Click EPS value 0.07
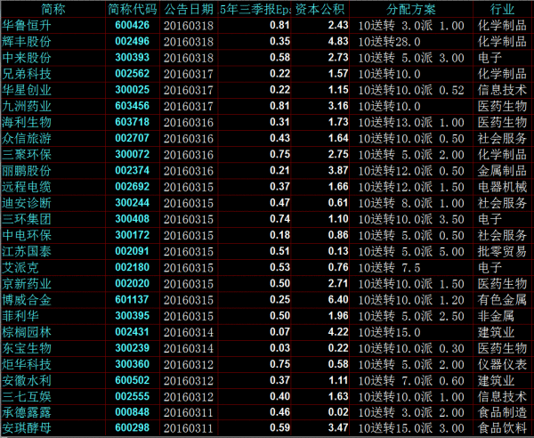This screenshot has width=534, height=438. 279,332
